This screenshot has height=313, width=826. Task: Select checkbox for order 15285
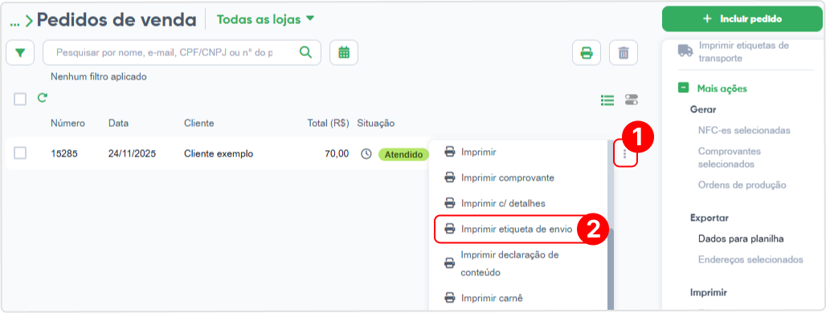coord(20,153)
